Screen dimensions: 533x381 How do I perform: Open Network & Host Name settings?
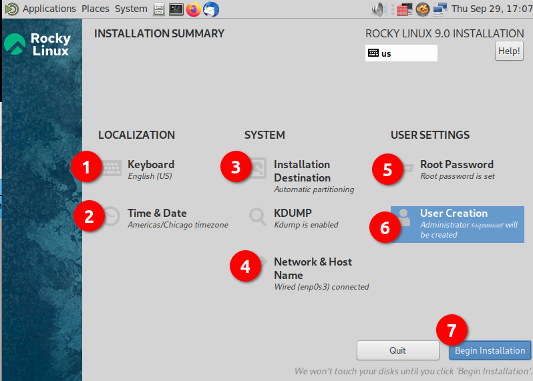pos(312,268)
